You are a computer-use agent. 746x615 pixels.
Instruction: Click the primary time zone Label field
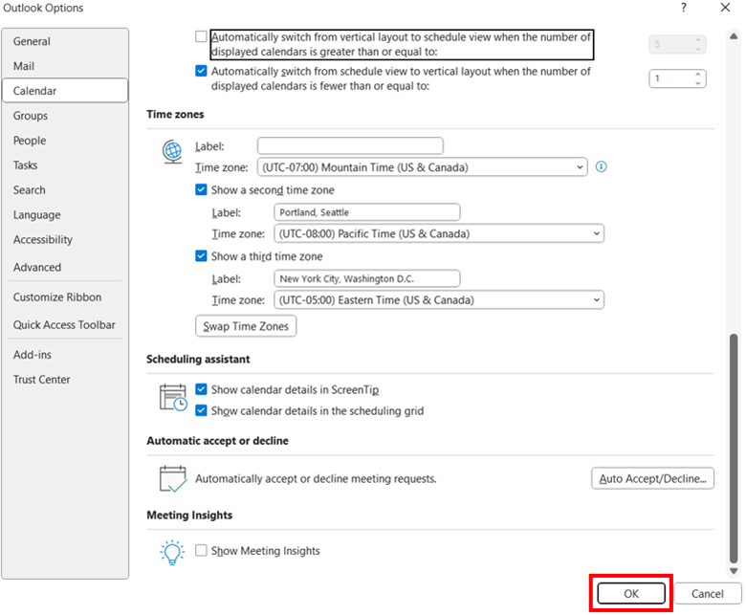coord(350,145)
